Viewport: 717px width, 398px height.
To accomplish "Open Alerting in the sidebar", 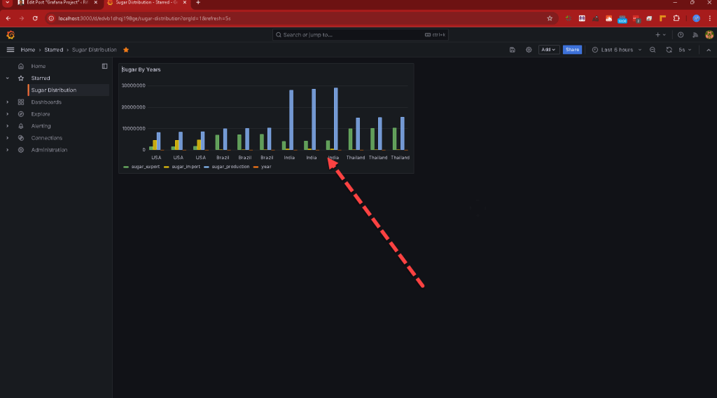I will pos(41,126).
